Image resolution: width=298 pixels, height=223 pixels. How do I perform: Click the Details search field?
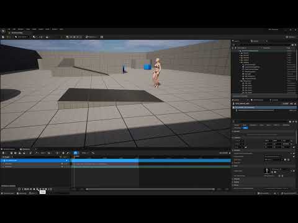click(x=261, y=121)
